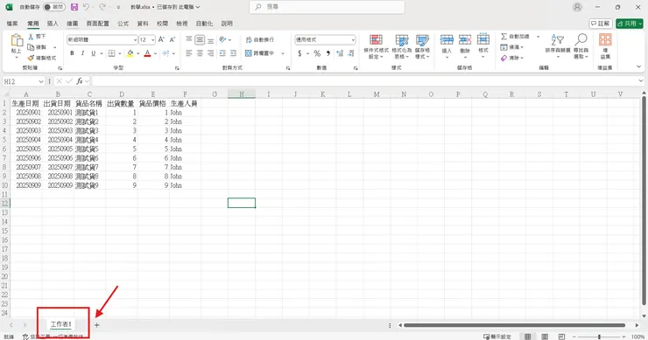Open Add-ins (增益集)

(605, 45)
